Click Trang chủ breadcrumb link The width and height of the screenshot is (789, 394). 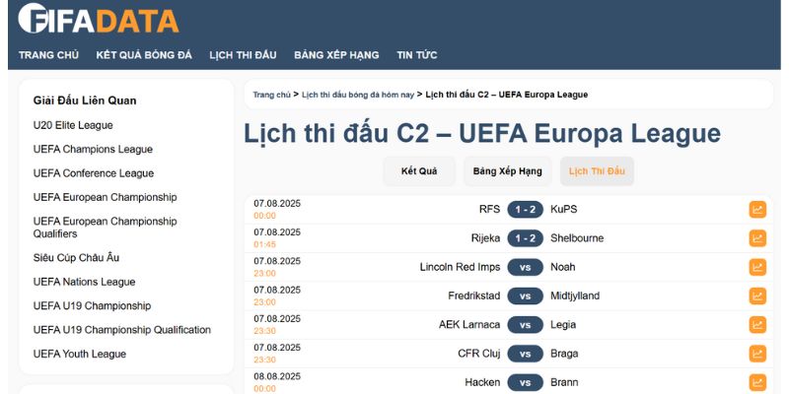click(x=271, y=95)
